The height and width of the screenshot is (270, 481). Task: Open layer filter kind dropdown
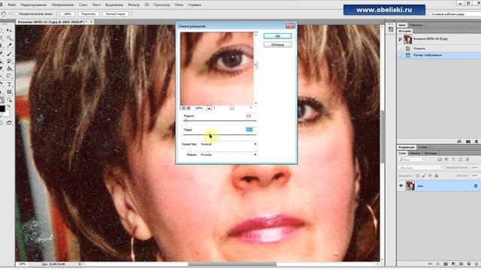tap(412, 160)
